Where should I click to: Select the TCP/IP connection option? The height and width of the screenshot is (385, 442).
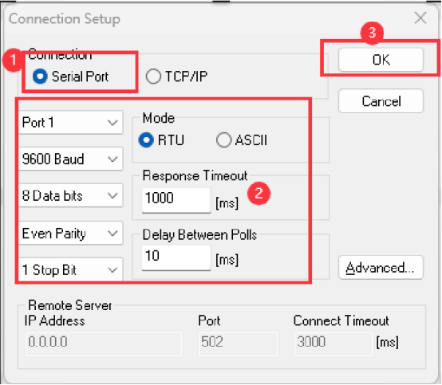(176, 77)
